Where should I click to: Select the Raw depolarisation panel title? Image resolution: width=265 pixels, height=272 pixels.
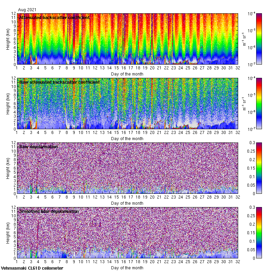[x=38, y=147]
